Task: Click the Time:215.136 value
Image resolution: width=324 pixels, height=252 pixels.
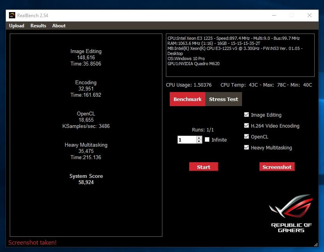Action: coord(86,157)
